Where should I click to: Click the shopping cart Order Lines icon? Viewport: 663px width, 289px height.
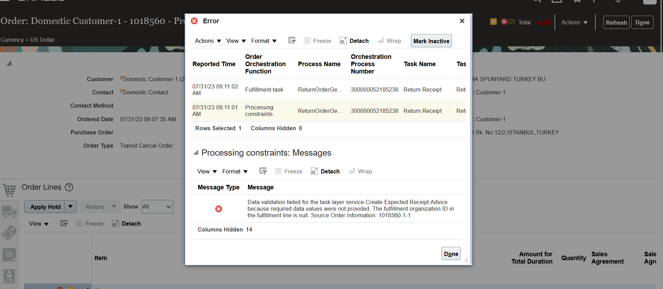tap(9, 190)
